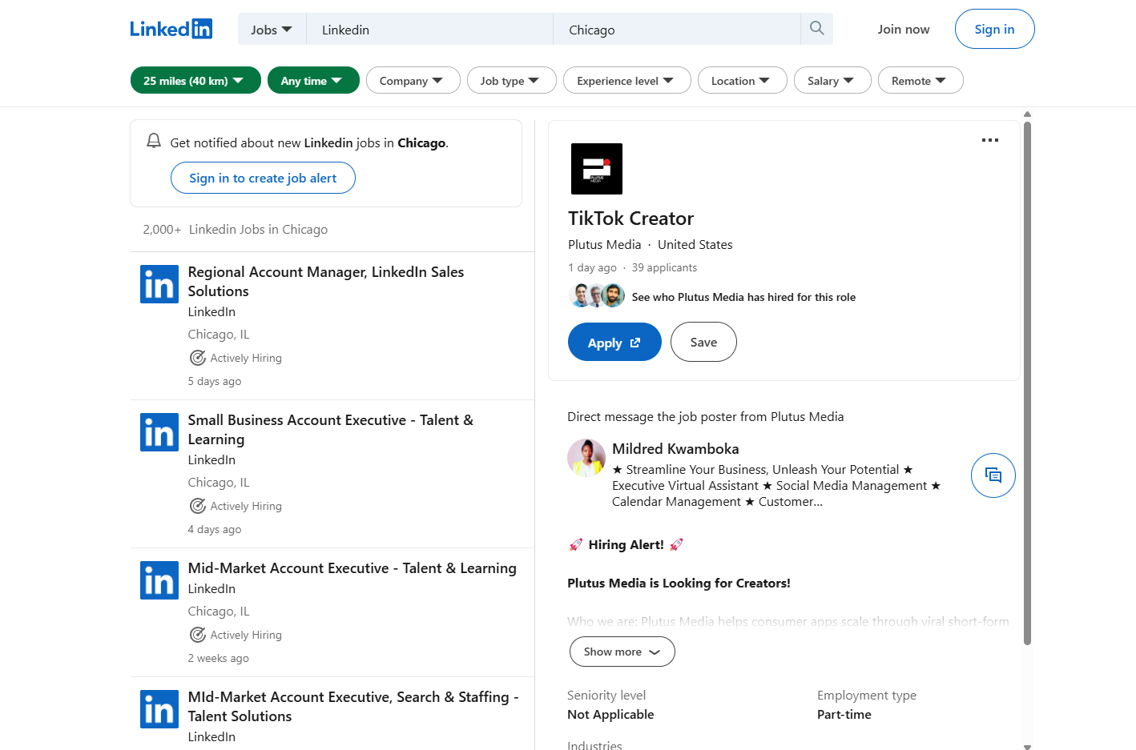Click Actively Hiring badge on Mid-Market Talent & Learning

coord(236,635)
